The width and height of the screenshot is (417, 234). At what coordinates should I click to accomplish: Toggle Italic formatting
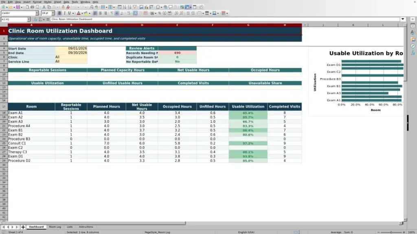point(64,13)
